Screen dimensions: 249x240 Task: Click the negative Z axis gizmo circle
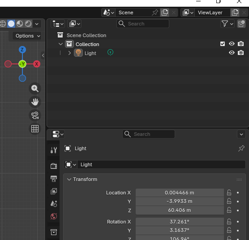(x=22, y=78)
